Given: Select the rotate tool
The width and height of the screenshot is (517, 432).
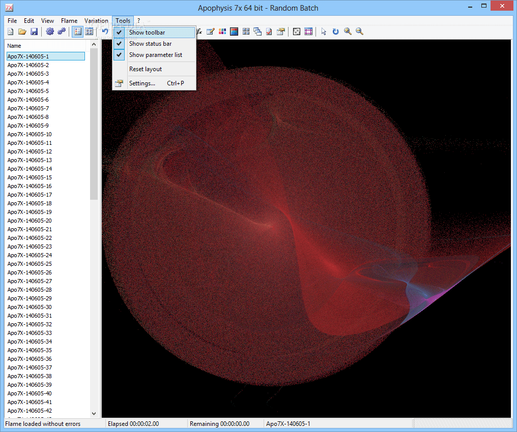Looking at the screenshot, I should pyautogui.click(x=336, y=32).
